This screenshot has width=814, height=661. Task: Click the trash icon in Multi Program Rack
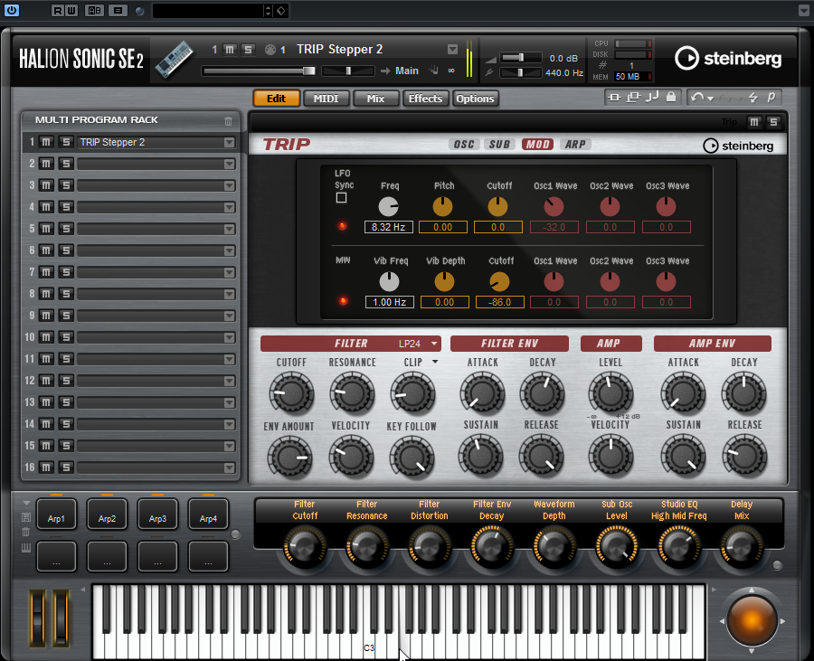click(x=228, y=121)
